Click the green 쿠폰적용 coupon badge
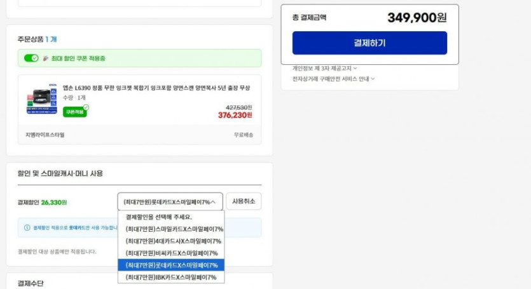Screen dimensions: 531x289 (74, 112)
